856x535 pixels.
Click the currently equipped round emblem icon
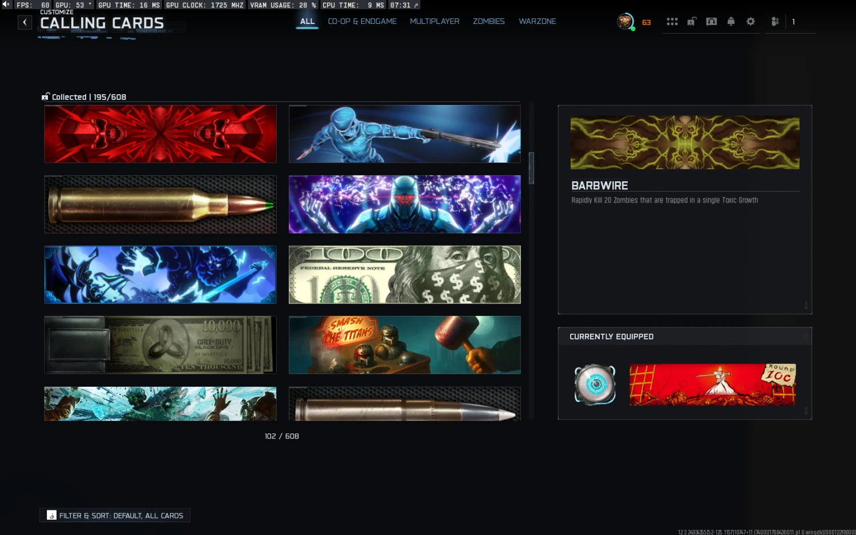point(595,384)
